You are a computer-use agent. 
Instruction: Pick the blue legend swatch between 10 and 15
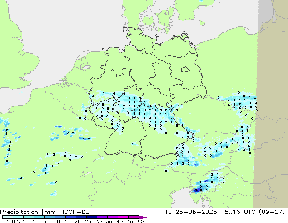(x=60, y=217)
